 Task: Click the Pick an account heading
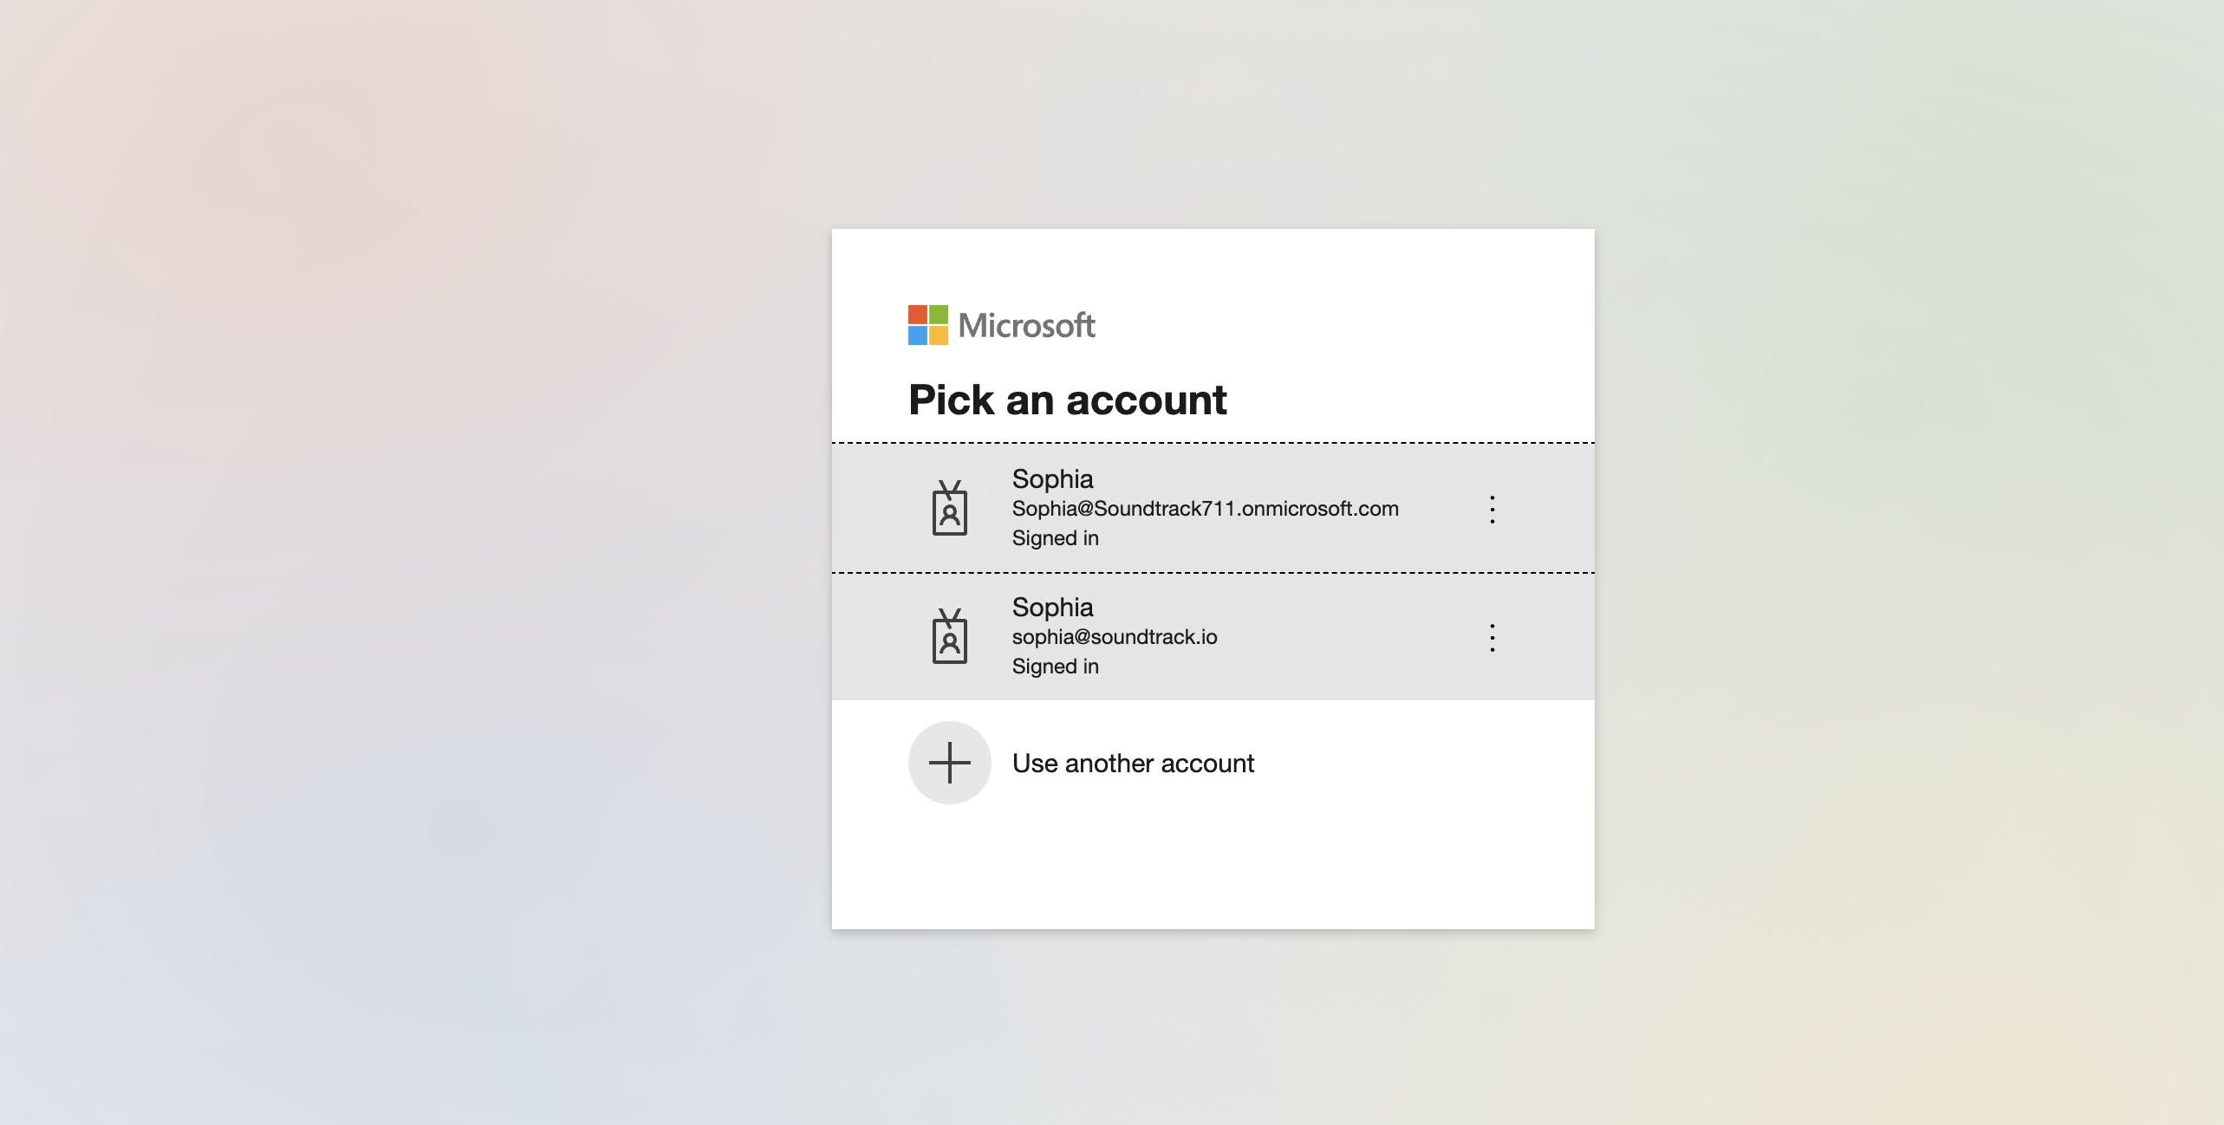(1068, 400)
